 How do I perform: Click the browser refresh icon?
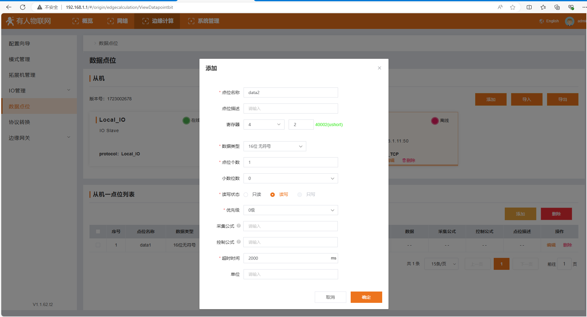tap(23, 7)
